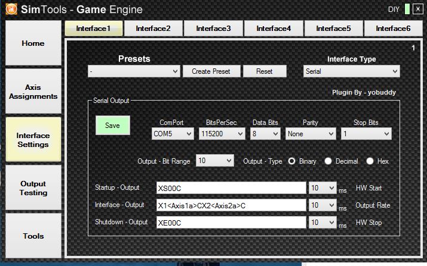The width and height of the screenshot is (427, 266).
Task: Click the Shutdown Output text field
Action: click(231, 223)
